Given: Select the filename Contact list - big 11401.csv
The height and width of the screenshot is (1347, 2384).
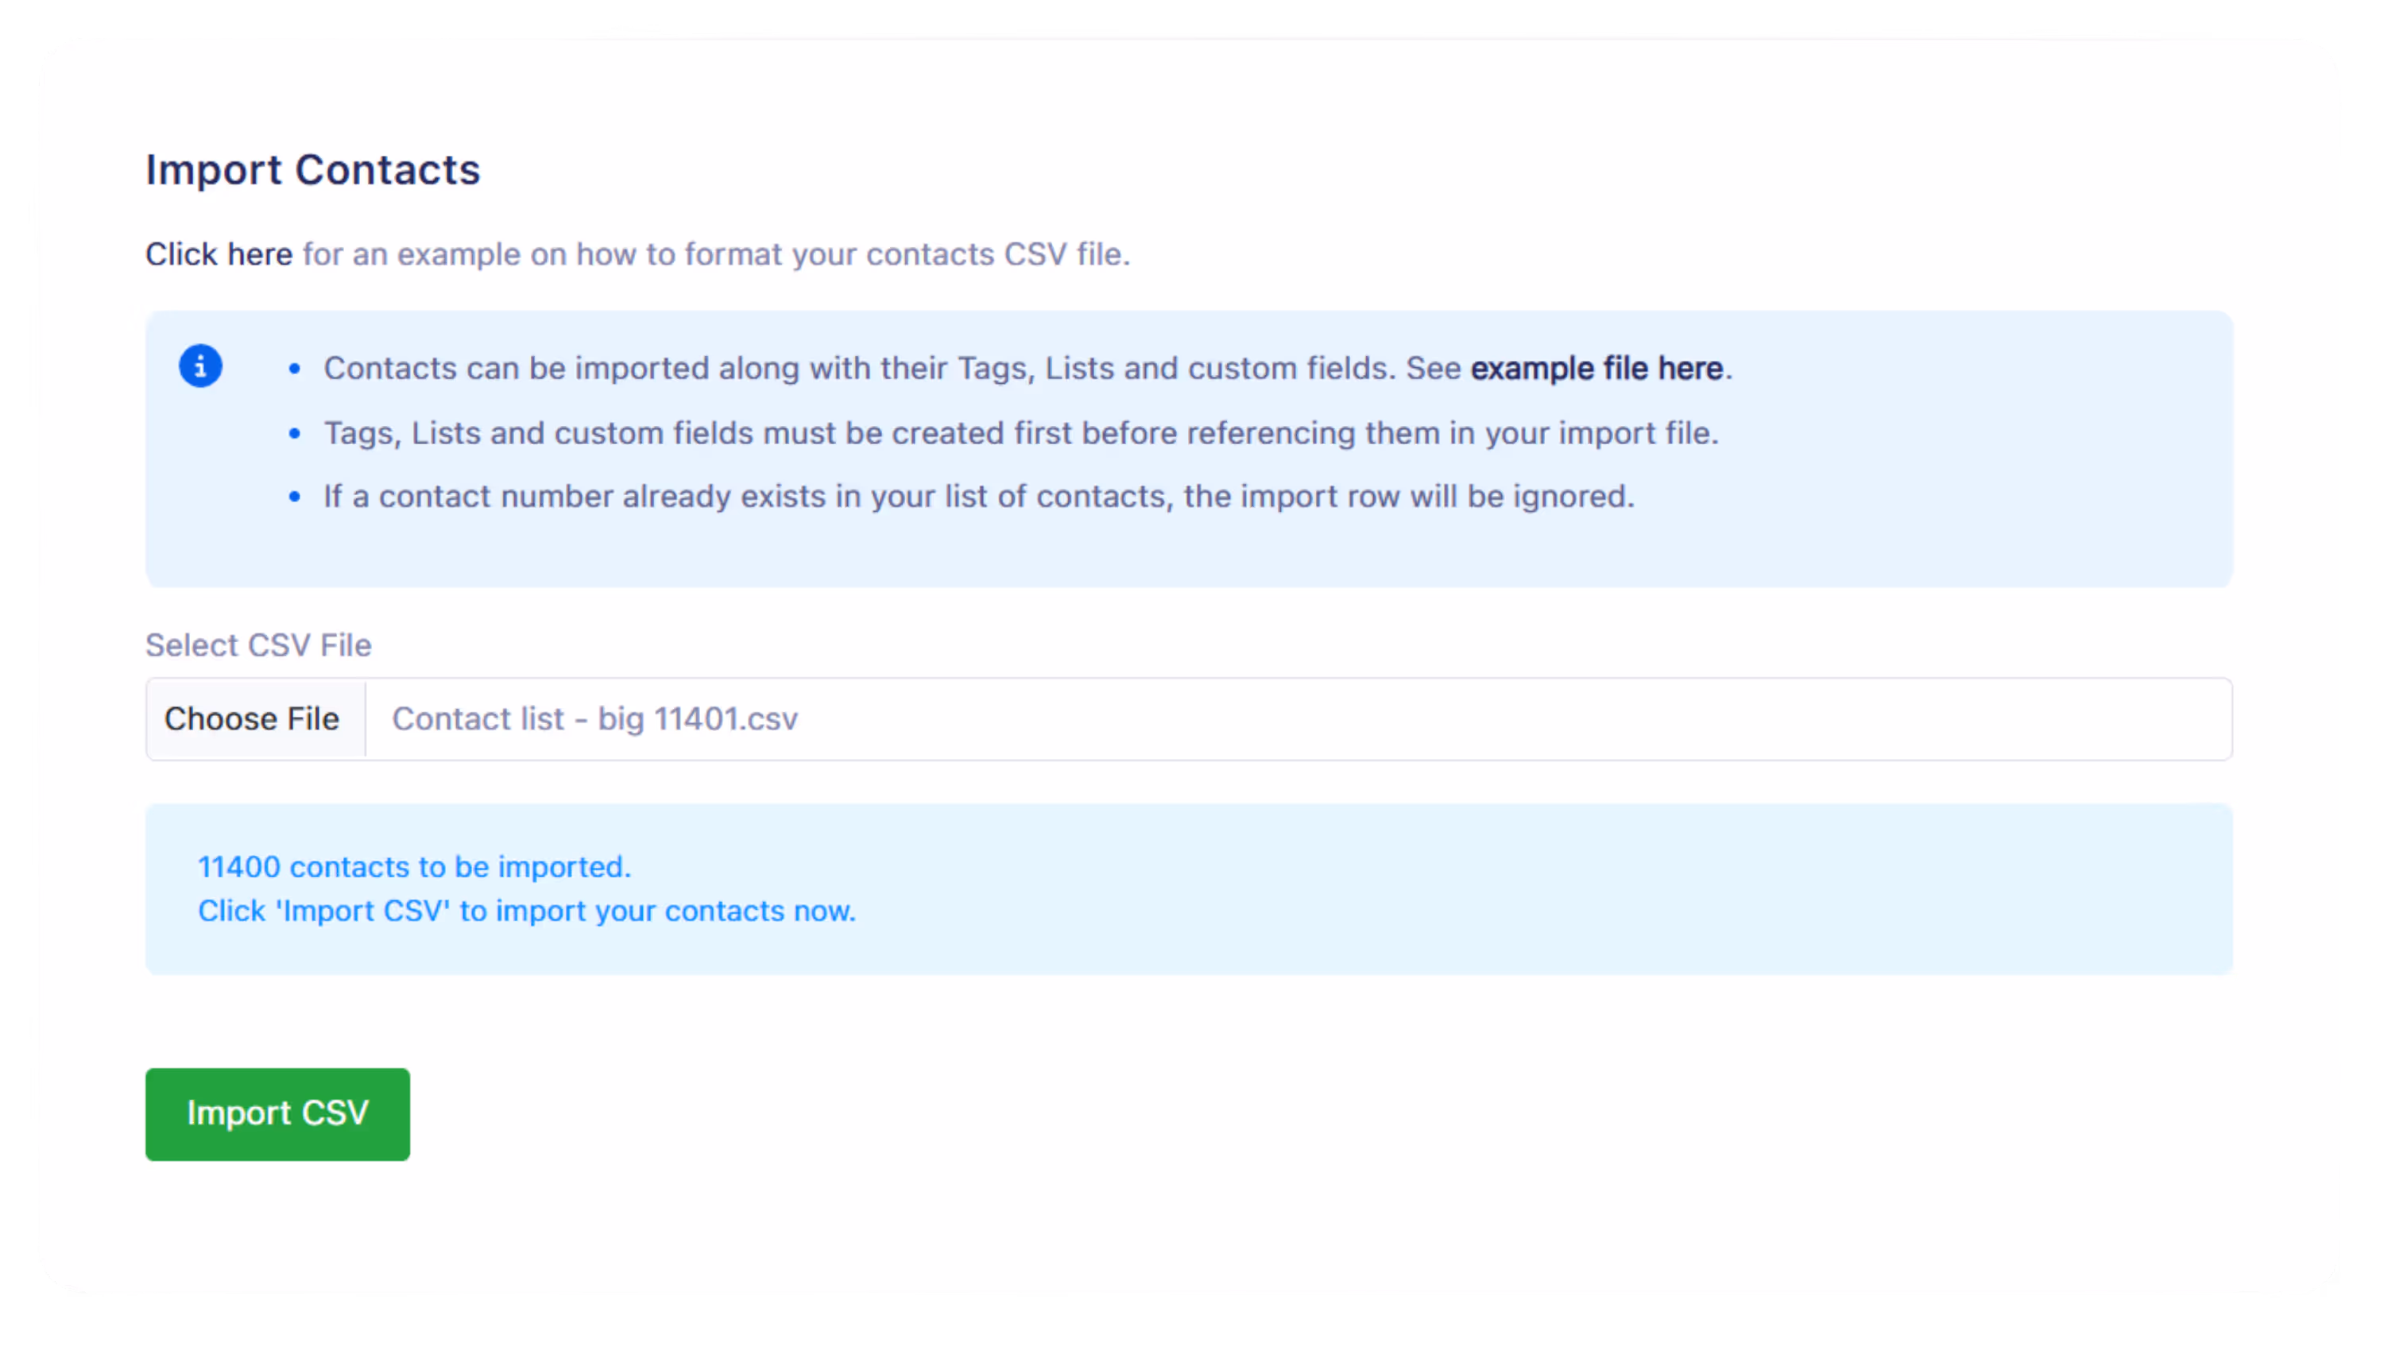Looking at the screenshot, I should [x=594, y=718].
